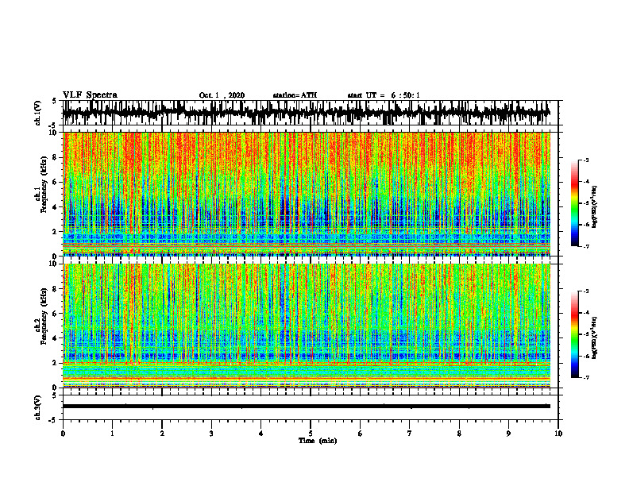This screenshot has width=629, height=486.
Task: Click the "Time (min)" axis label
Action: click(x=318, y=441)
